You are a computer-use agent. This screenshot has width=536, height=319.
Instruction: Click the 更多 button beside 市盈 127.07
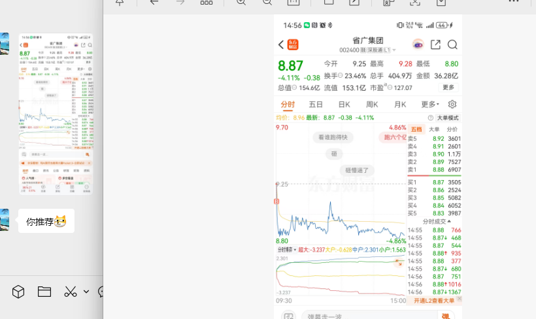click(x=448, y=87)
